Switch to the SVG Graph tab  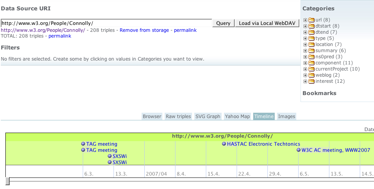[x=208, y=117]
